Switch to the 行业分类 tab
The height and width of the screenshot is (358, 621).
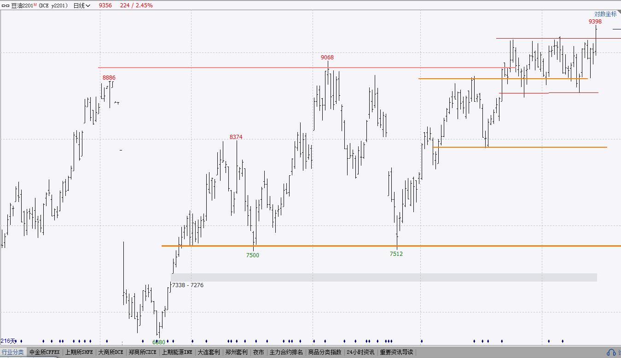13,352
